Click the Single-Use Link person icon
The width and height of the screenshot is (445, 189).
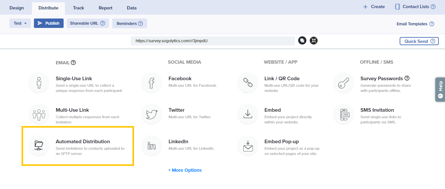tap(39, 83)
